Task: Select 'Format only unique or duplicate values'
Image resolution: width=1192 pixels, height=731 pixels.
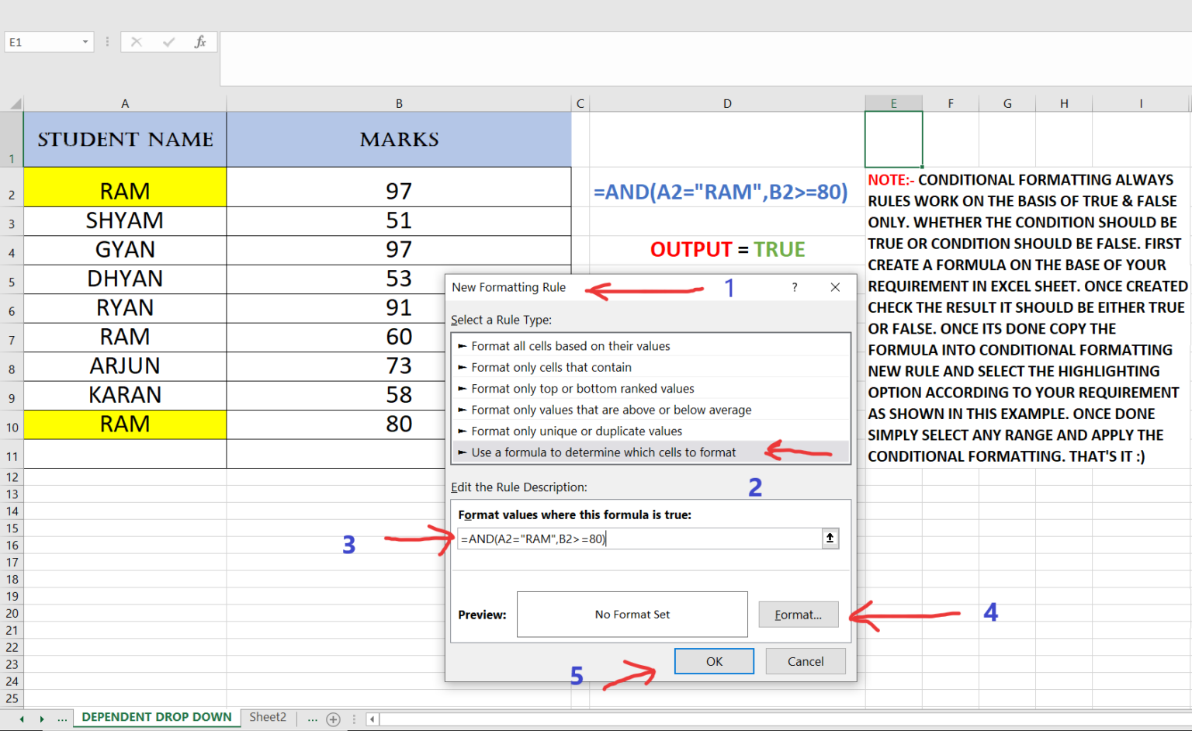Action: coord(650,431)
